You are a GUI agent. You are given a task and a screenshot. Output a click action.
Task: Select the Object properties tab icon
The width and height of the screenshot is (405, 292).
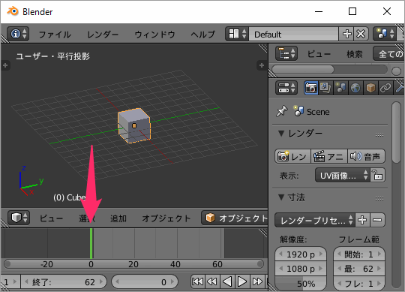(370, 88)
